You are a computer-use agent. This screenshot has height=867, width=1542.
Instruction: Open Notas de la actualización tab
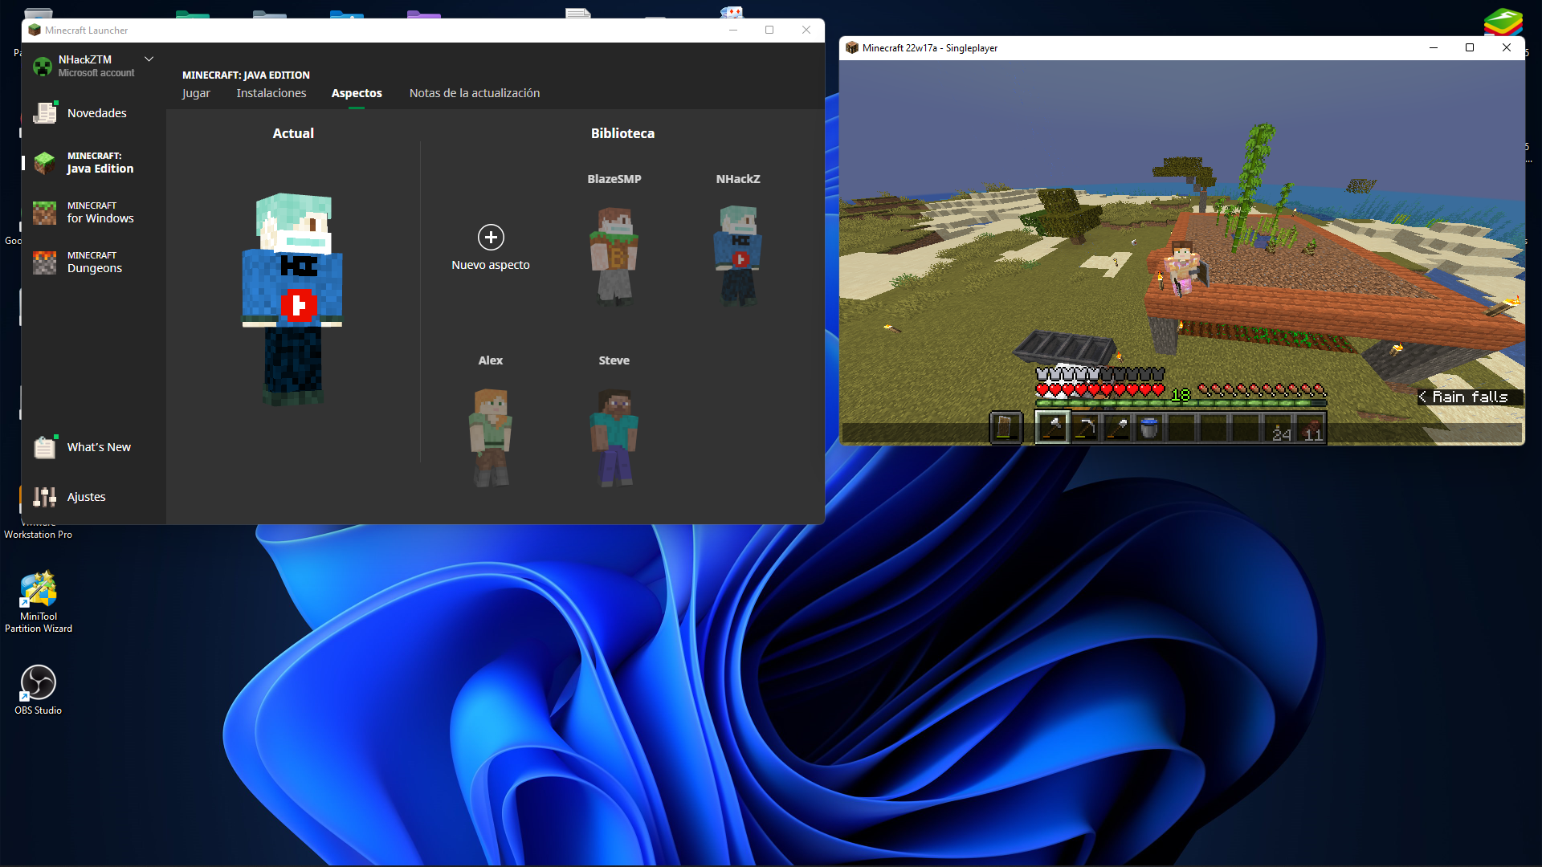[474, 93]
